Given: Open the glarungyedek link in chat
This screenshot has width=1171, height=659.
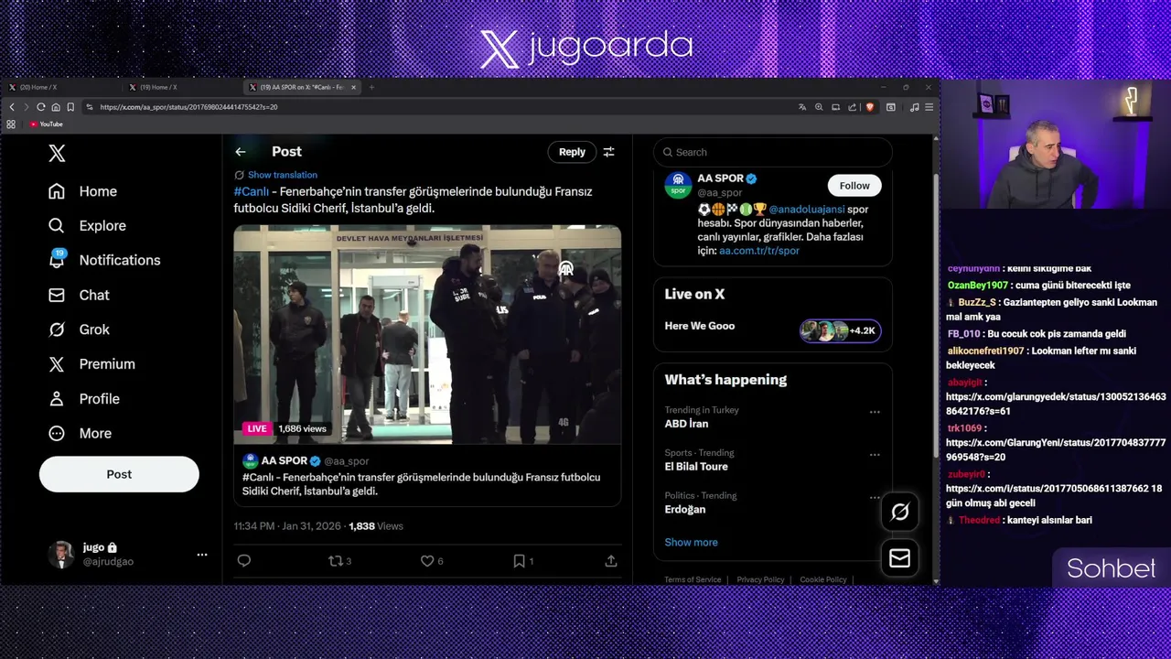Looking at the screenshot, I should 1056,405.
